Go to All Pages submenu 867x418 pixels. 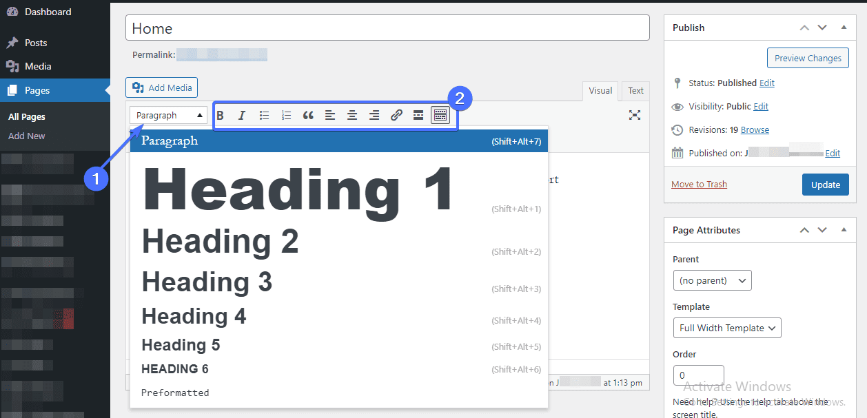(27, 116)
